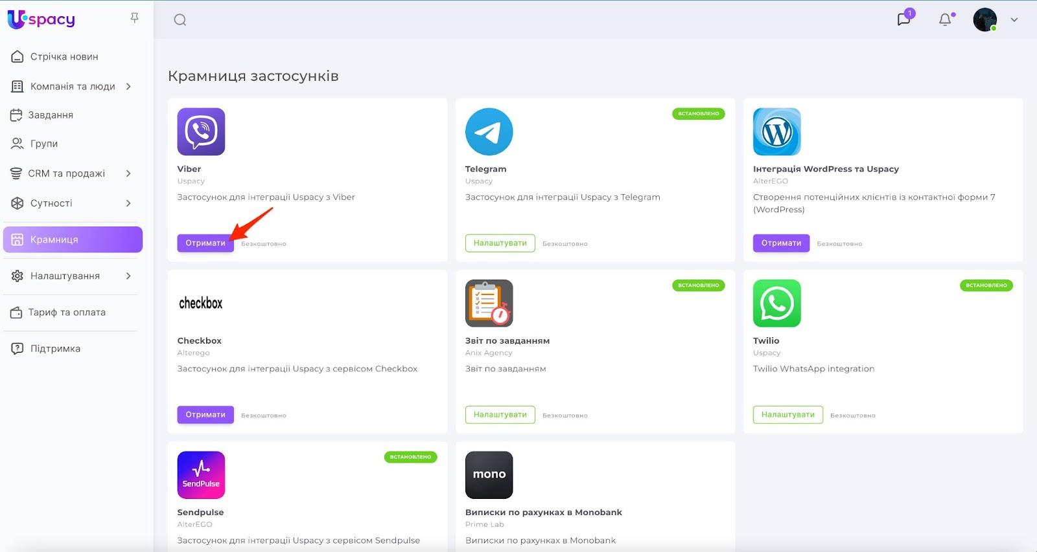Expand Налаштування chevron
This screenshot has height=552, width=1037.
pos(128,276)
